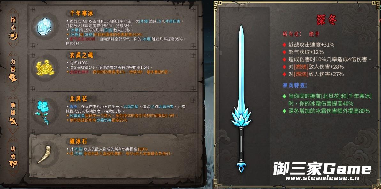Screen dimensions: 381x189
Task: Click the 深冬 weapon name heading
Action: point(327,20)
